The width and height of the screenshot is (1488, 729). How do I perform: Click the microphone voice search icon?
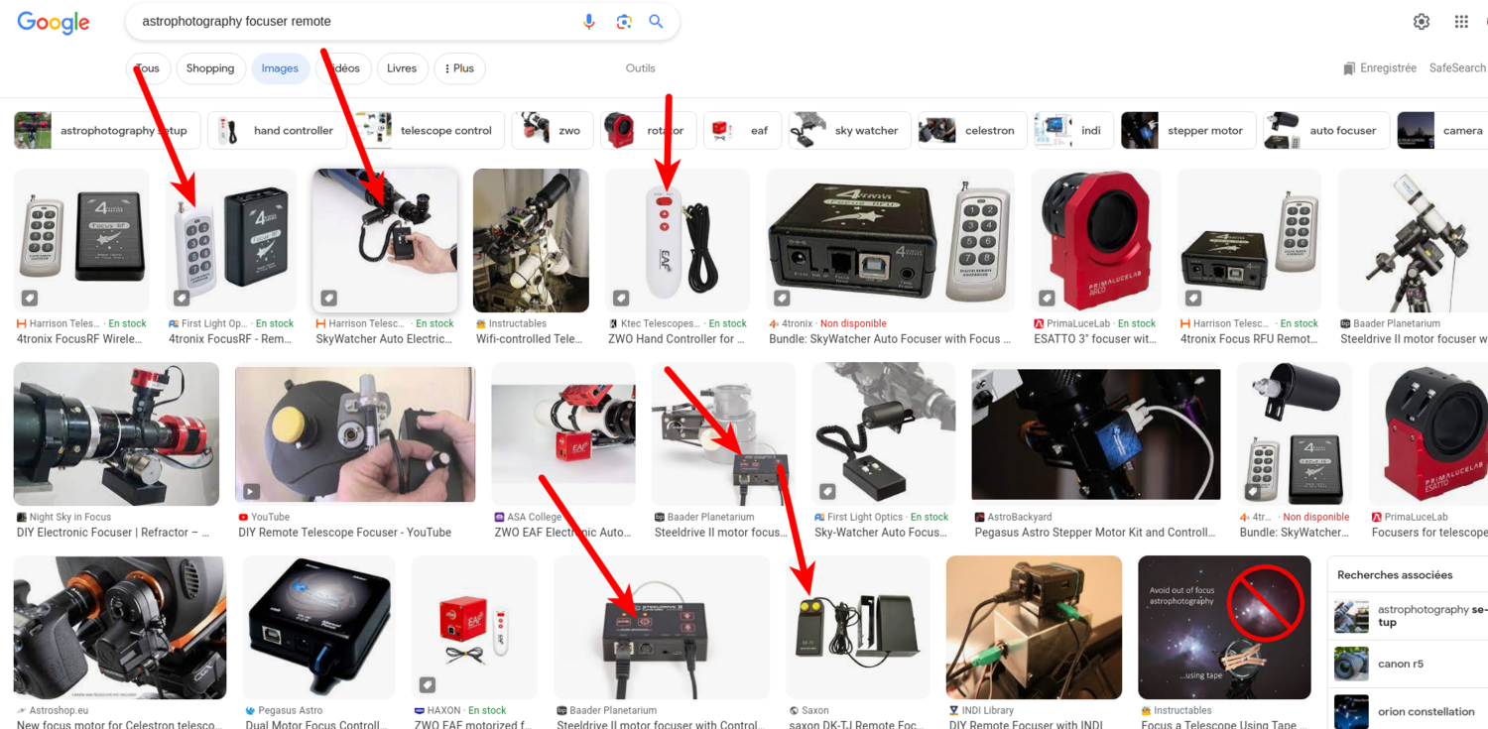588,21
